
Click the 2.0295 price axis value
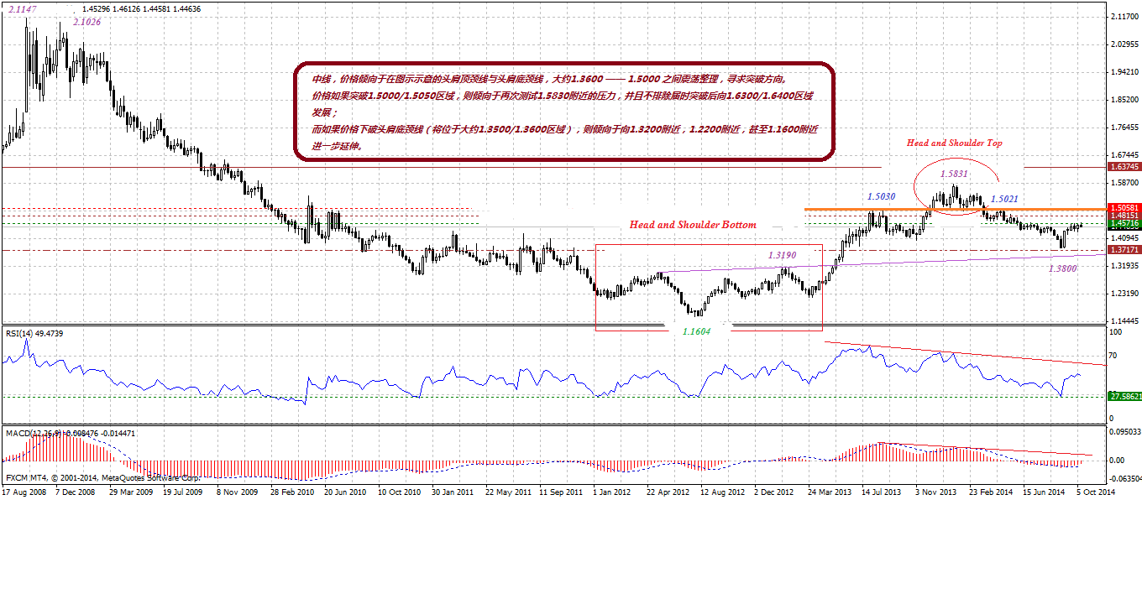[x=1124, y=44]
